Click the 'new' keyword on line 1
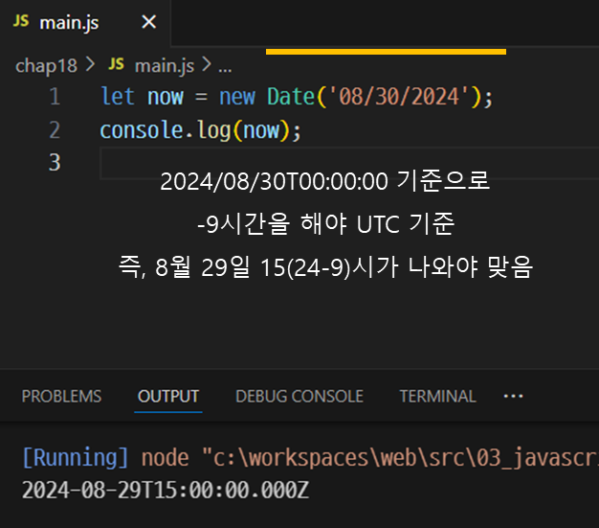Screen dimensions: 599x528 tap(237, 96)
